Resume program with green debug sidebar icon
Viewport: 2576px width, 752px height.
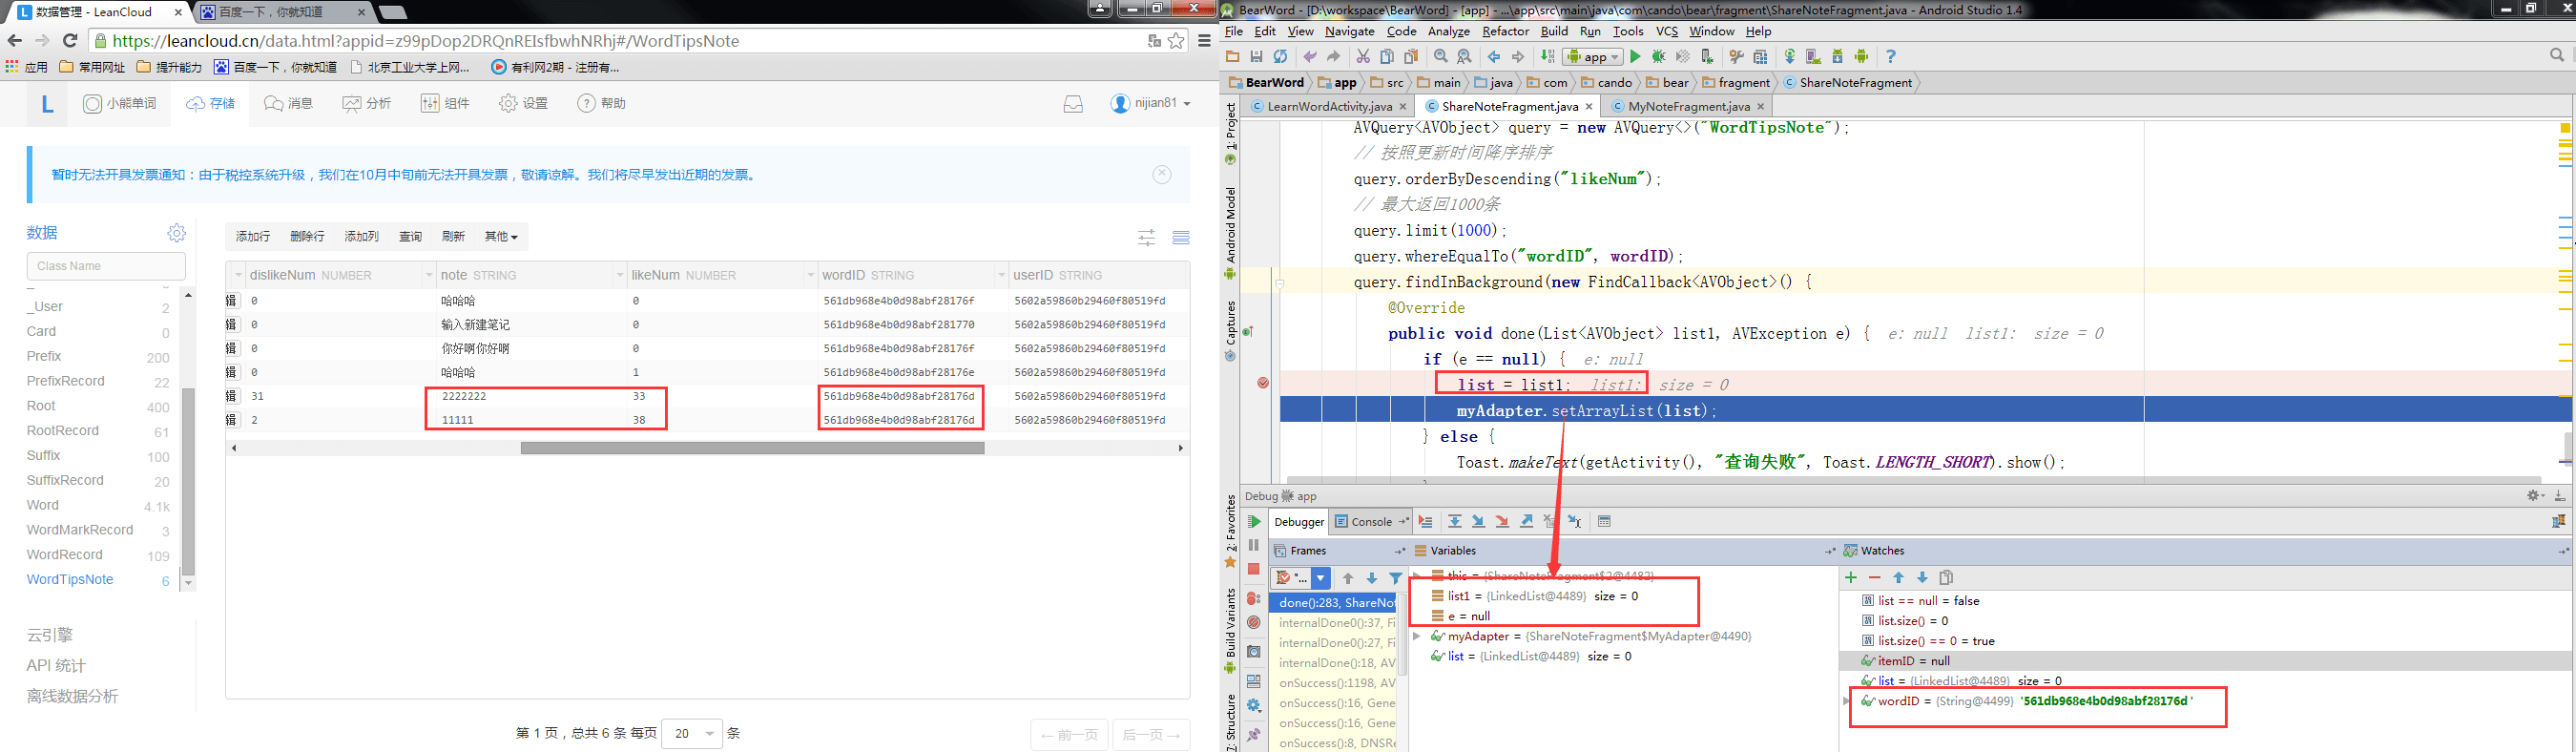[x=1254, y=522]
